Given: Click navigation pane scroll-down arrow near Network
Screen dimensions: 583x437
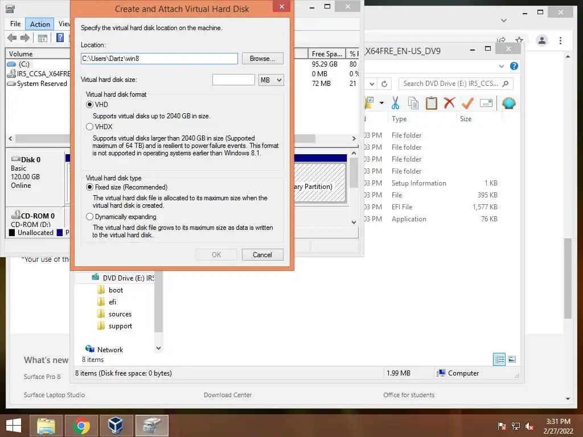Looking at the screenshot, I should coord(159,348).
